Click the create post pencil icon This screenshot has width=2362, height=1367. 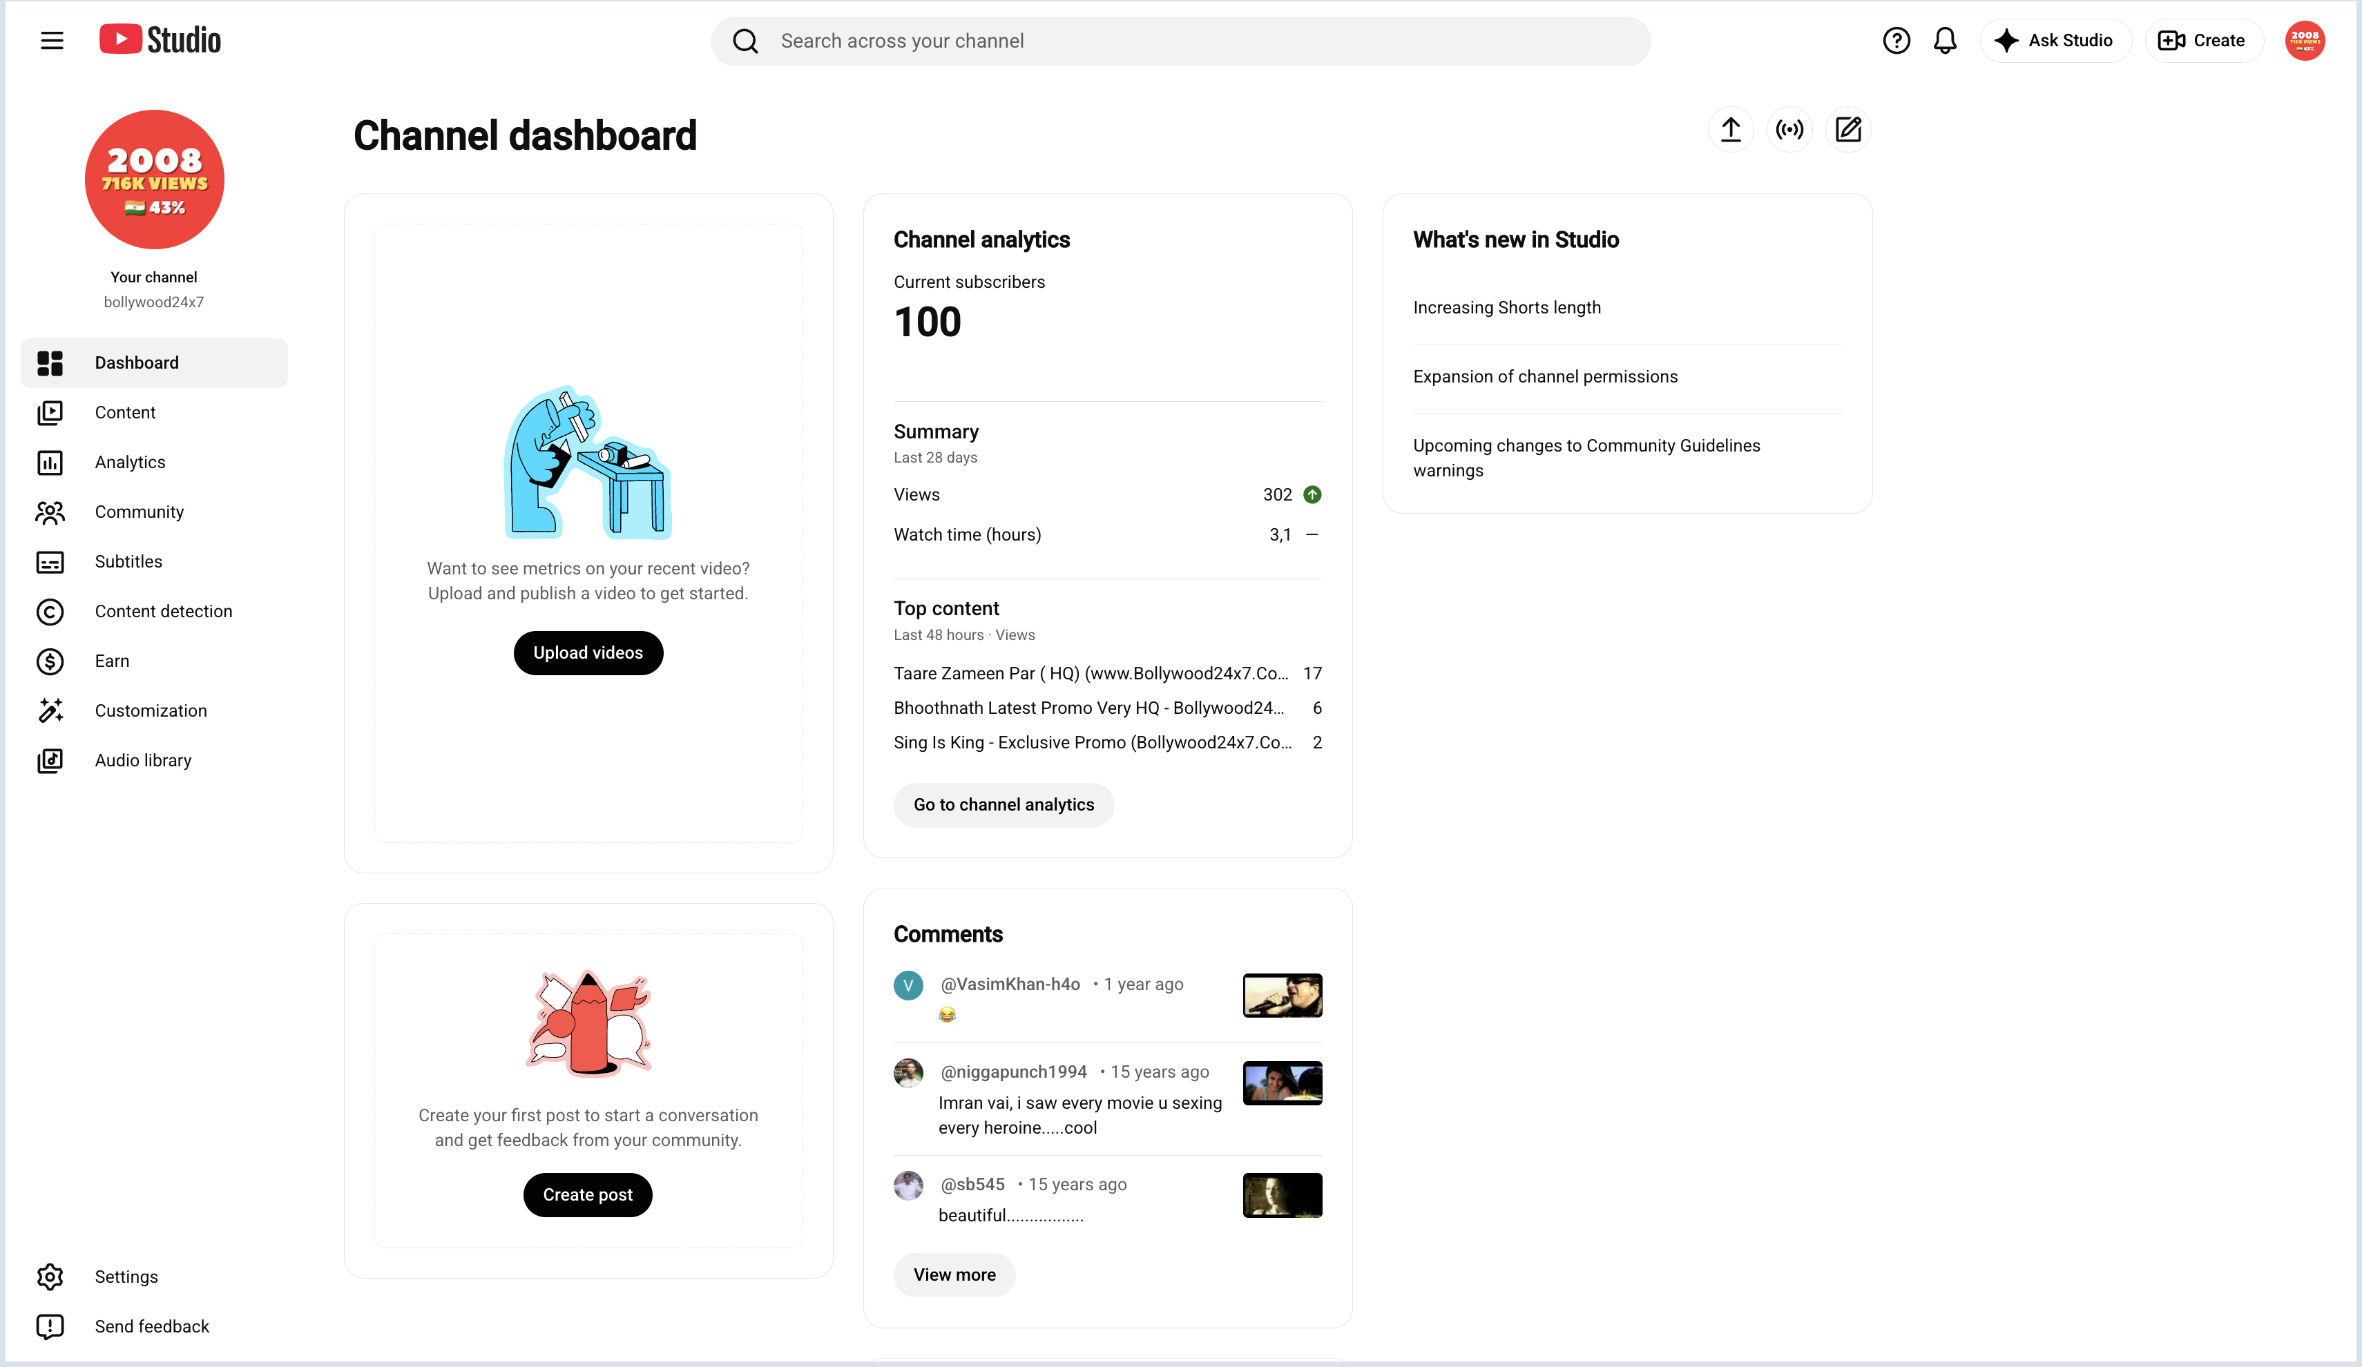pyautogui.click(x=1848, y=129)
